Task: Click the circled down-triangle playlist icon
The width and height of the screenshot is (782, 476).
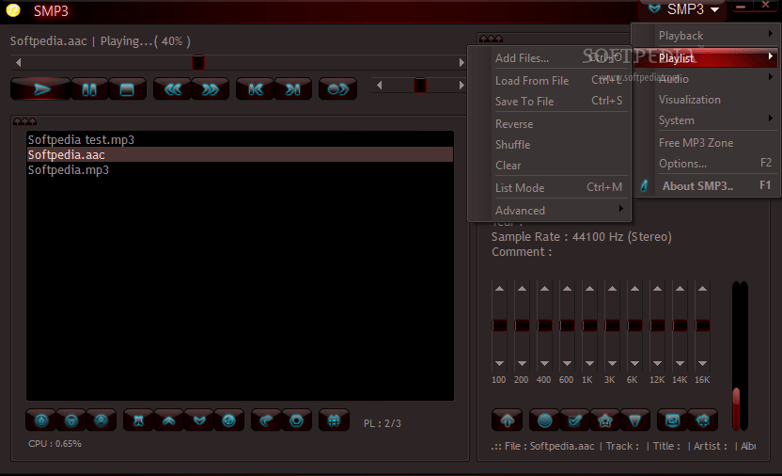Action: tap(71, 420)
